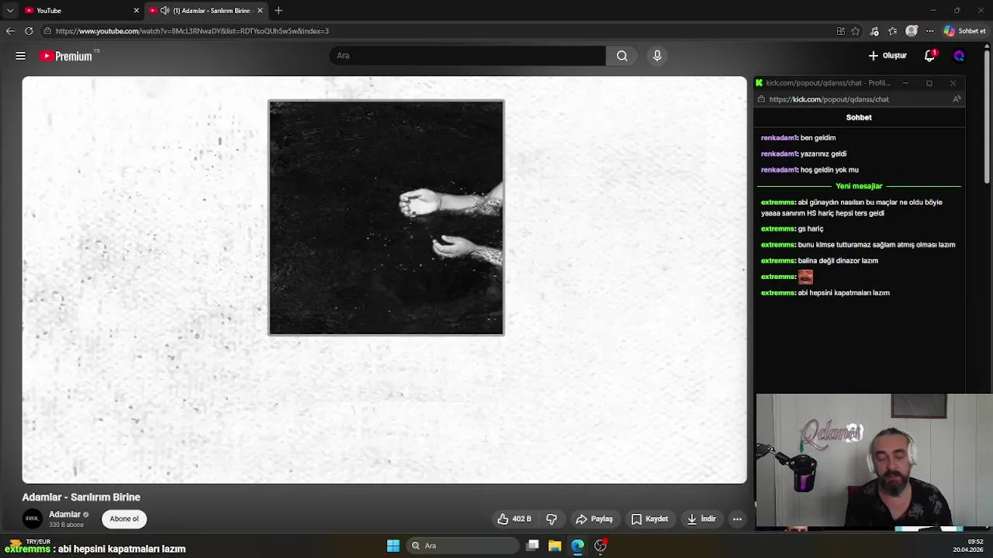Open Microsoft Edge from the taskbar

pyautogui.click(x=577, y=546)
